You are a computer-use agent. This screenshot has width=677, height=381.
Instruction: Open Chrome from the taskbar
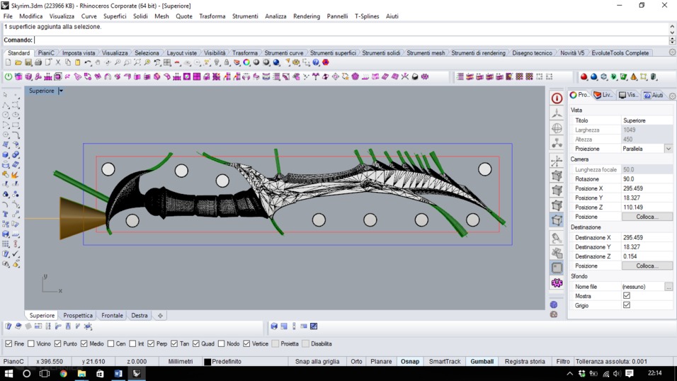64,374
